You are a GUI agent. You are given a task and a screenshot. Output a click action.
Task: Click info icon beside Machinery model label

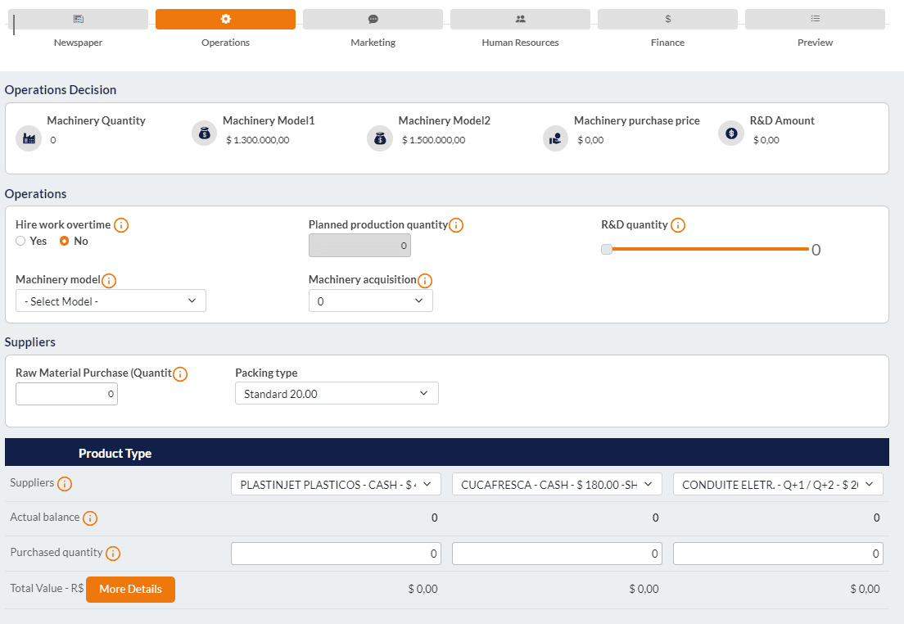[109, 281]
